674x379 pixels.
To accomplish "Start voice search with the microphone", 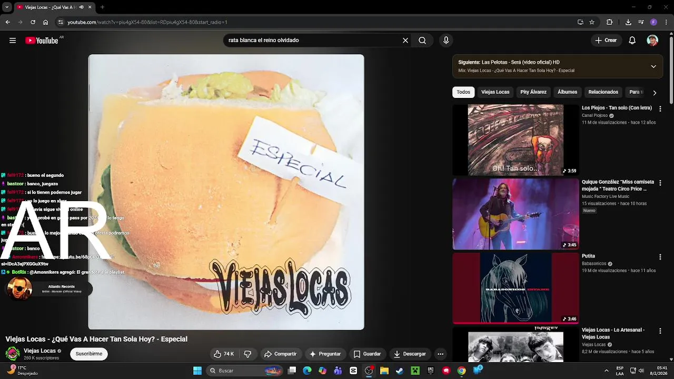I will coord(446,41).
